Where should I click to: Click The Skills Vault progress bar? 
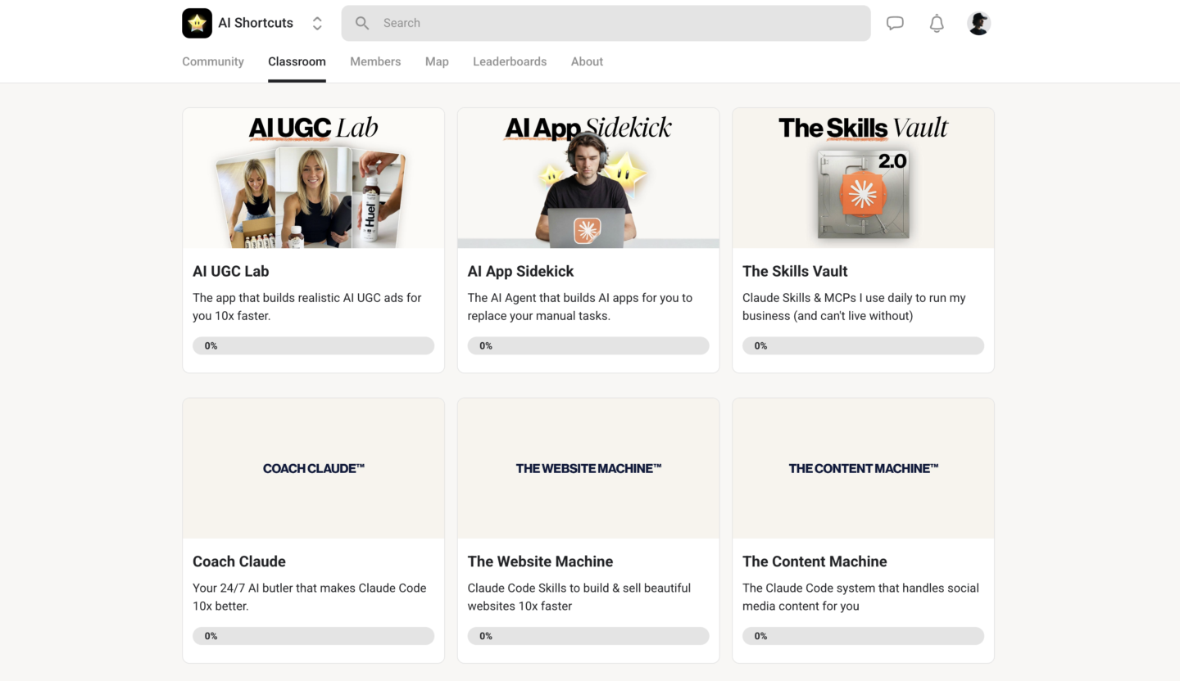[x=863, y=345]
